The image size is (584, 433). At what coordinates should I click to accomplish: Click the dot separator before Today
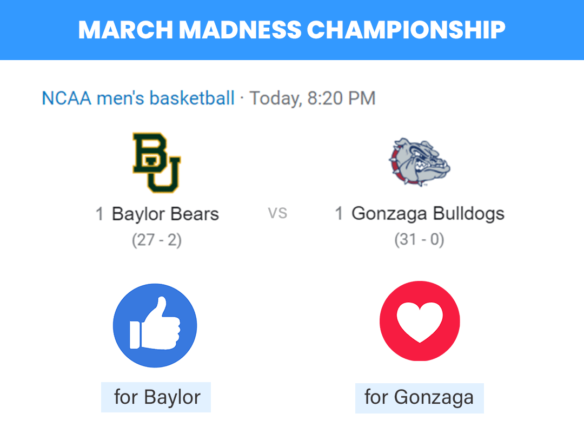pyautogui.click(x=242, y=99)
